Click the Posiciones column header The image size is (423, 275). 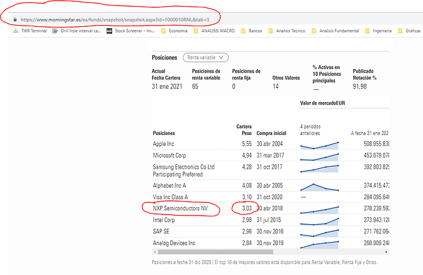click(x=164, y=133)
